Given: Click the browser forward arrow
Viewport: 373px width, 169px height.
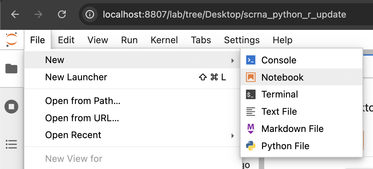Looking at the screenshot, I should [38, 15].
